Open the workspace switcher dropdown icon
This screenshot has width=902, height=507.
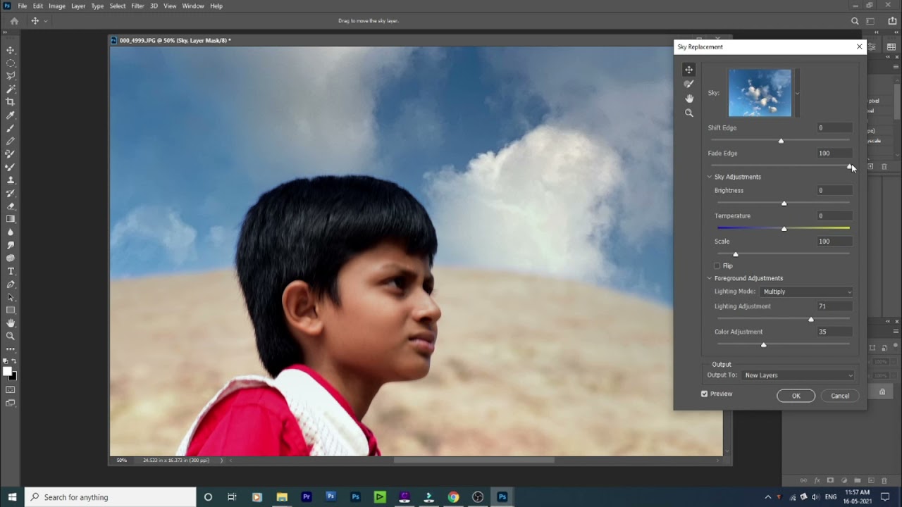[x=871, y=21]
